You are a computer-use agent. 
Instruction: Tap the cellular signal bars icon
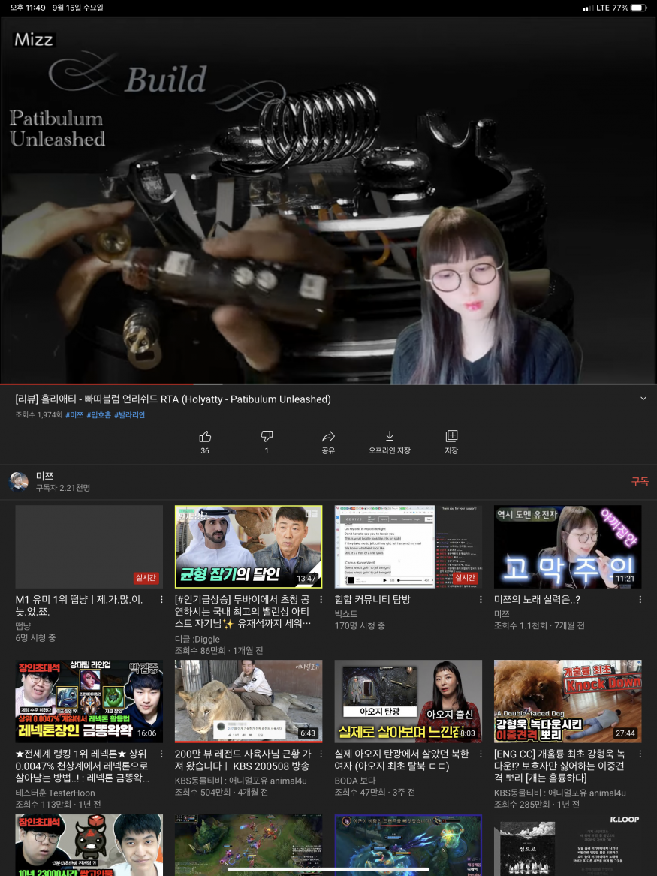pos(588,8)
